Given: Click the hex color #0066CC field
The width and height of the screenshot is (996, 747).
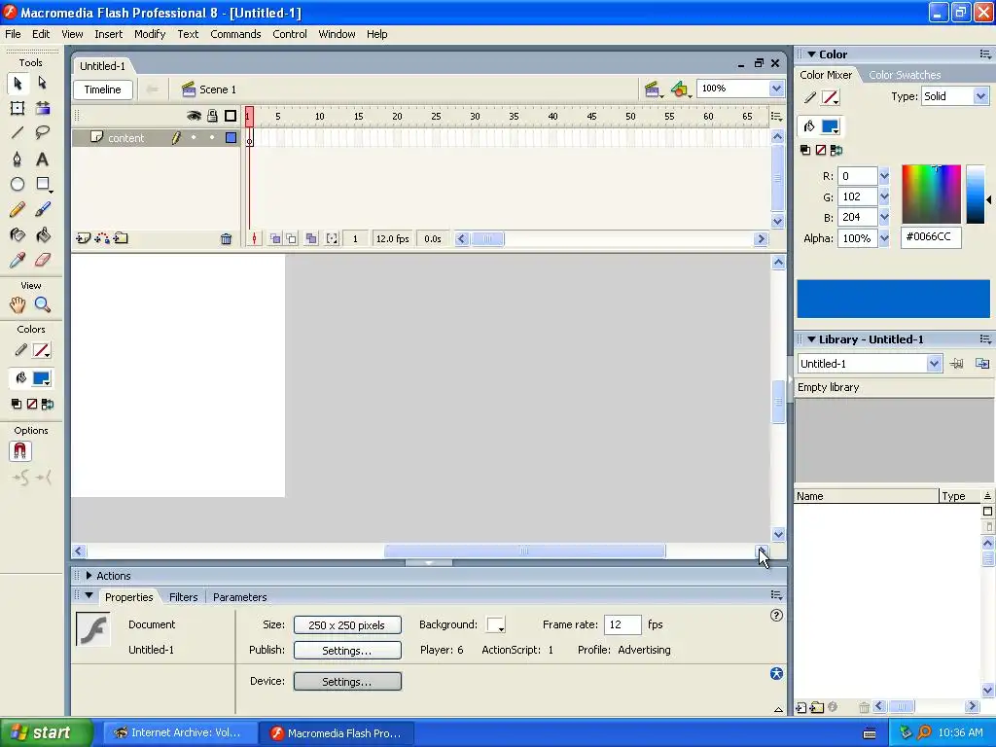Looking at the screenshot, I should (931, 237).
